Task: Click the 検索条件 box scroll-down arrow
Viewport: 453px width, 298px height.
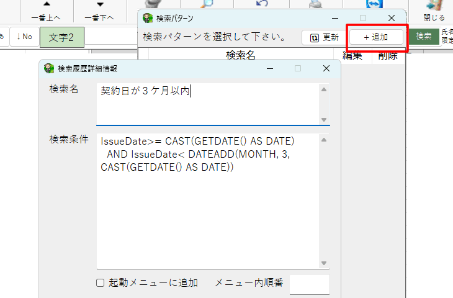Action: click(323, 263)
